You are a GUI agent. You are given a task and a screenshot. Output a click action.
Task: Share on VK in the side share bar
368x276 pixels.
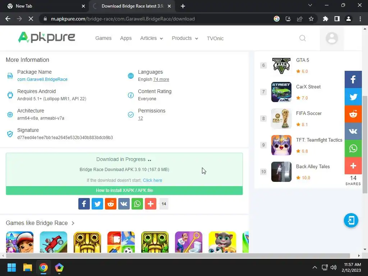pyautogui.click(x=353, y=131)
